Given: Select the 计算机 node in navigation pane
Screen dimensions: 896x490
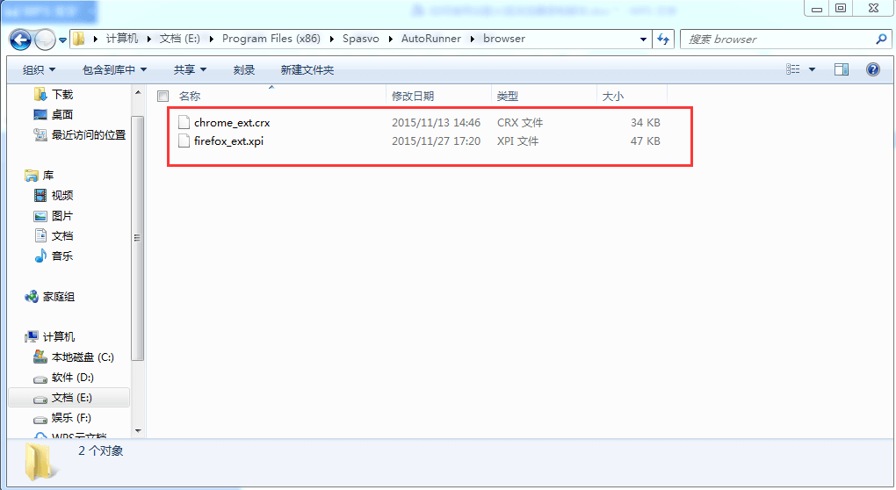Looking at the screenshot, I should pos(58,337).
